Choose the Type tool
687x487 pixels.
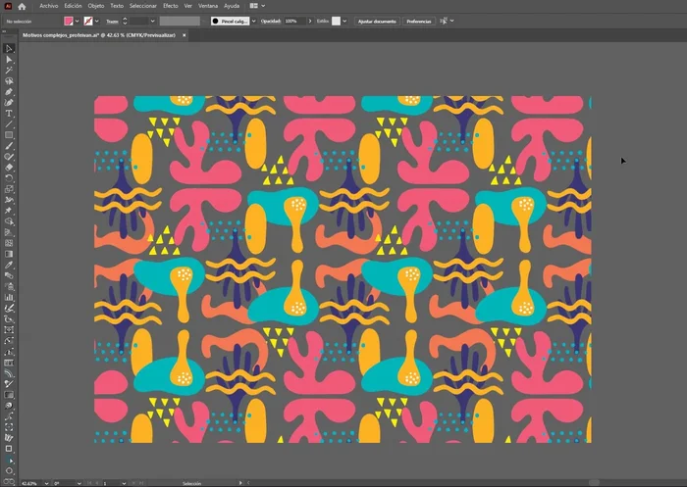pos(9,113)
